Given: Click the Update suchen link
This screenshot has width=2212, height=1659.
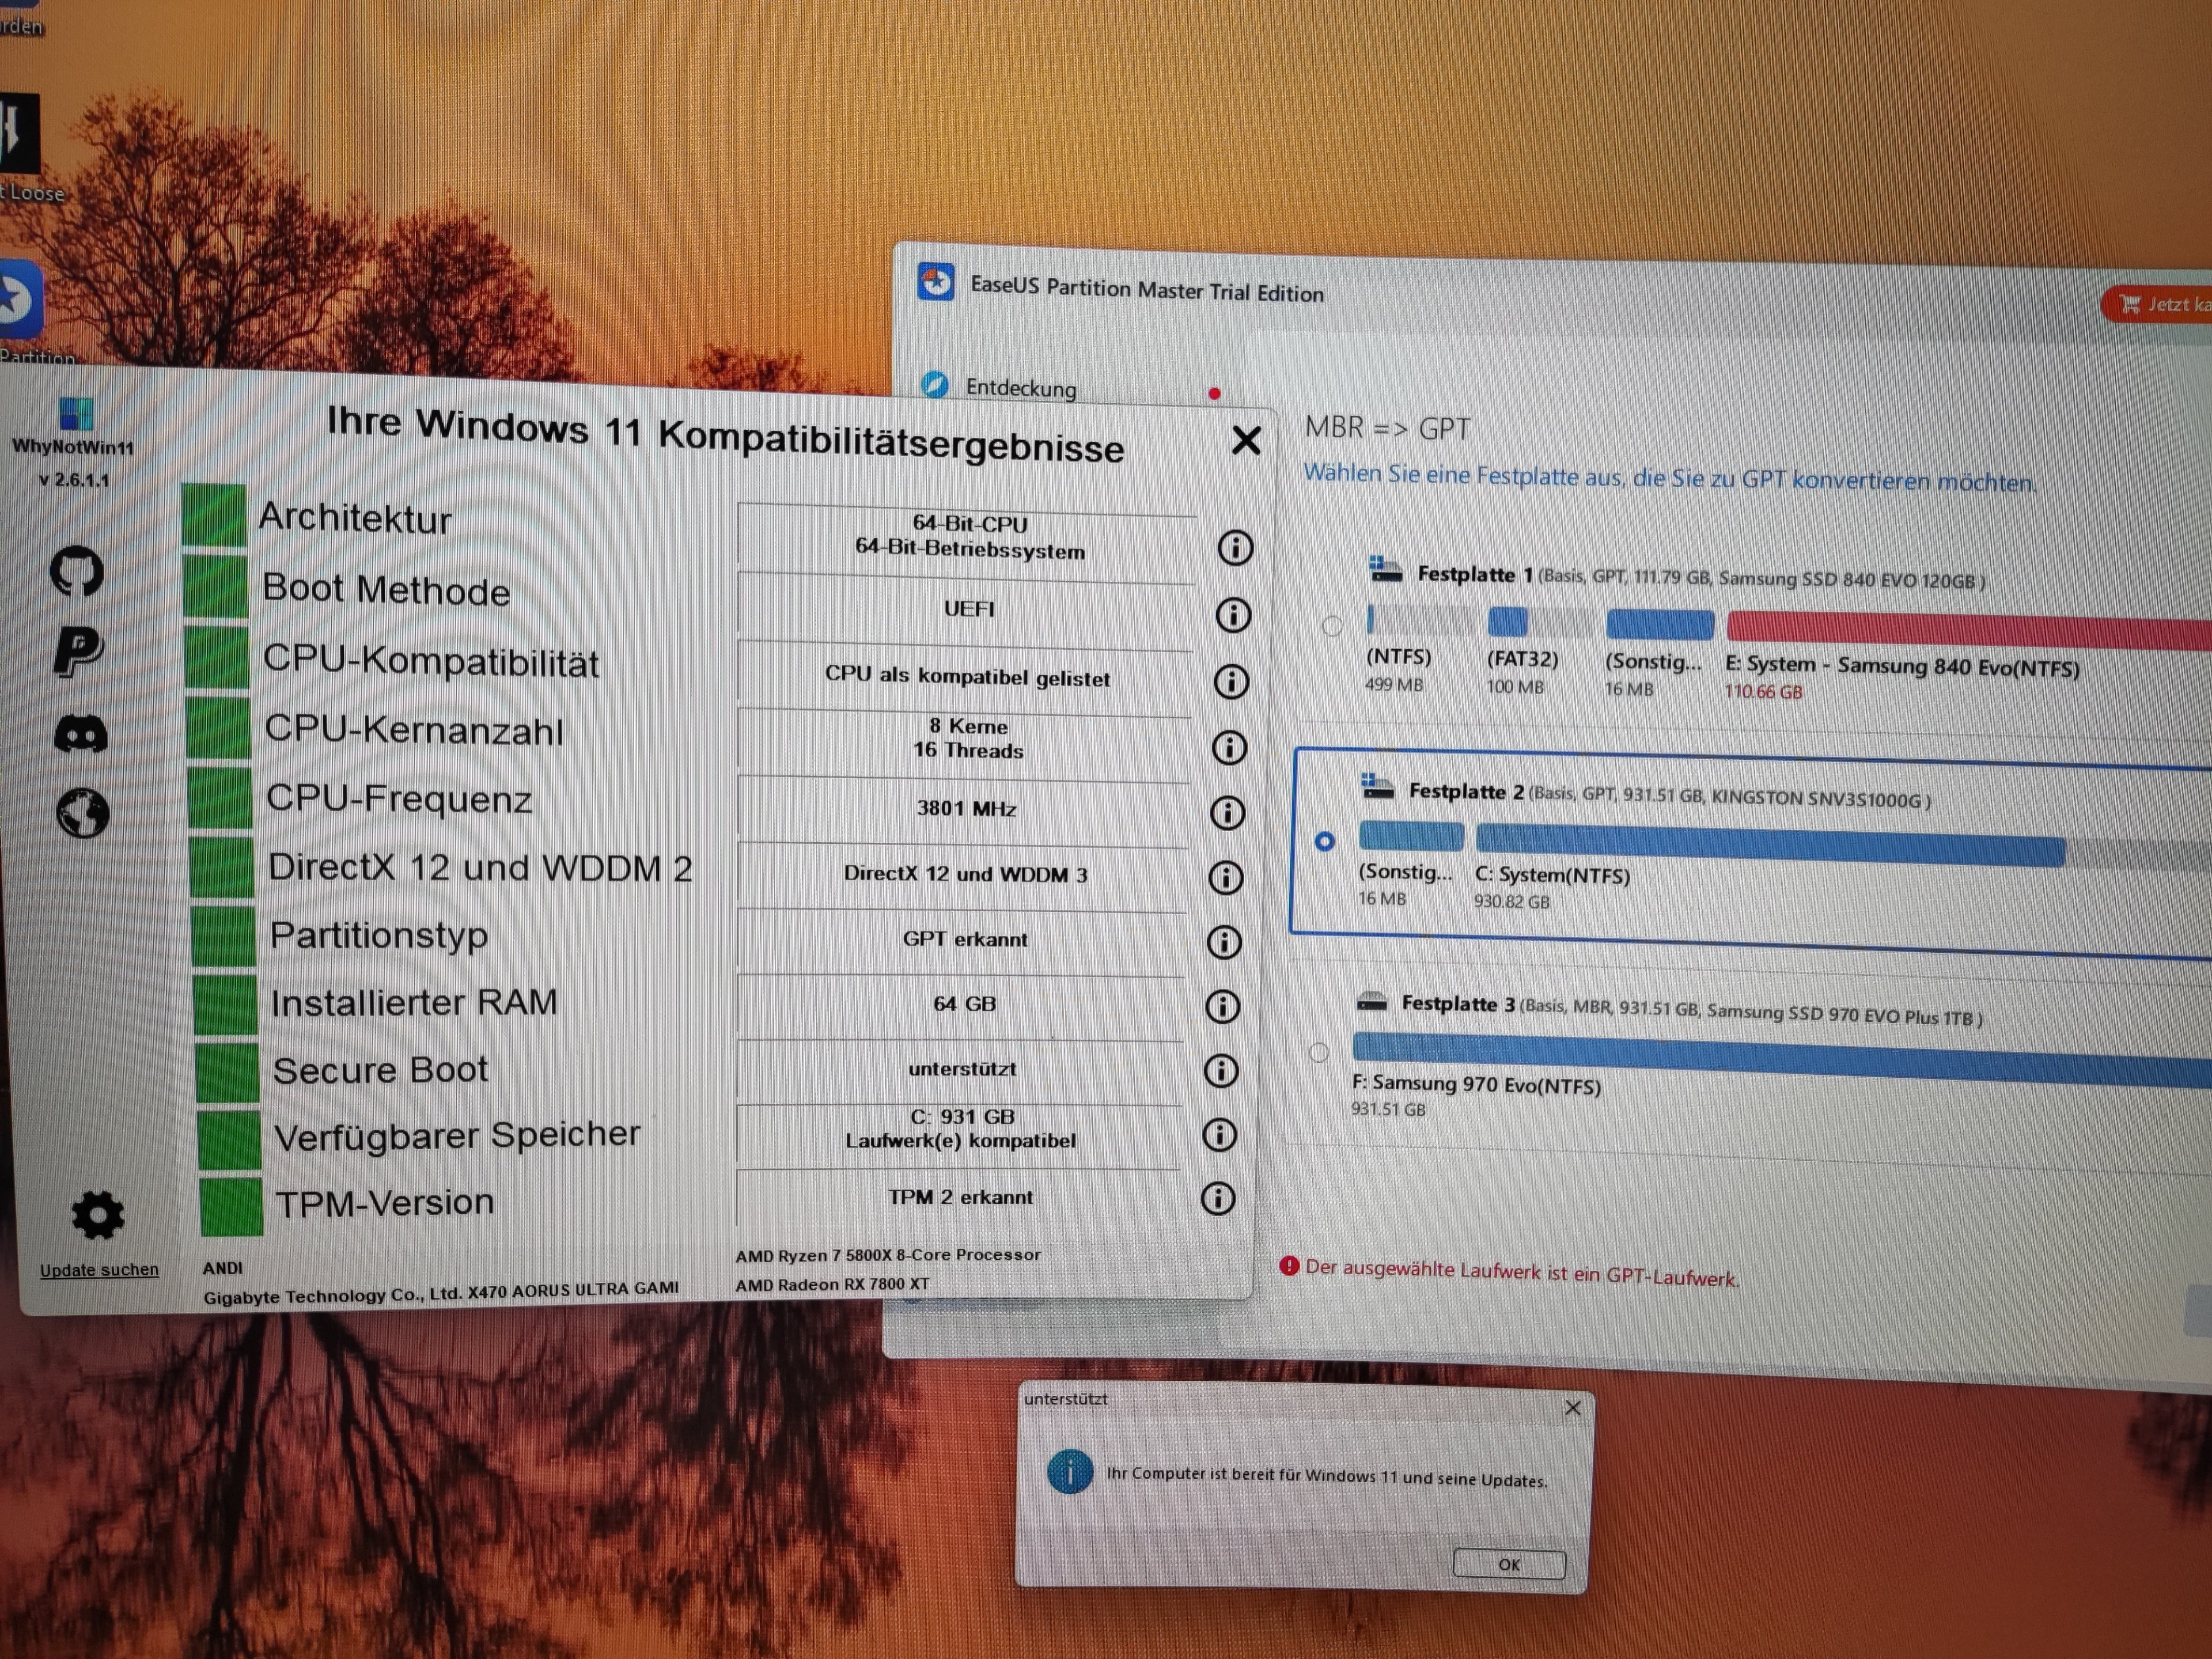Looking at the screenshot, I should pyautogui.click(x=99, y=1270).
